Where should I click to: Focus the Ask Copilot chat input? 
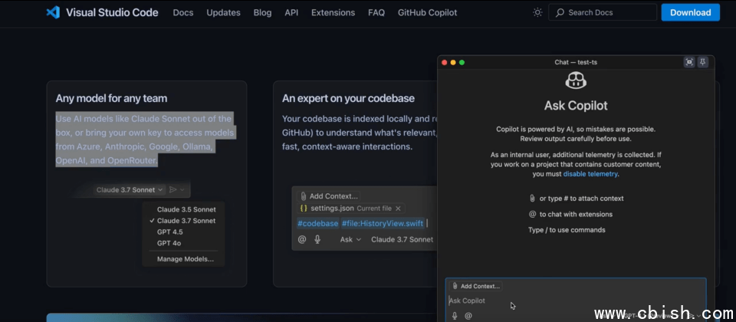tap(576, 301)
